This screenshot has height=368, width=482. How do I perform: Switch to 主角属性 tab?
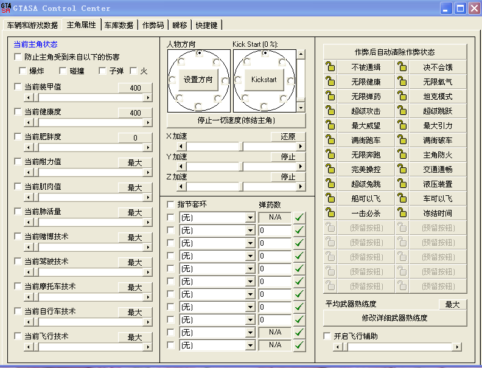(x=82, y=24)
